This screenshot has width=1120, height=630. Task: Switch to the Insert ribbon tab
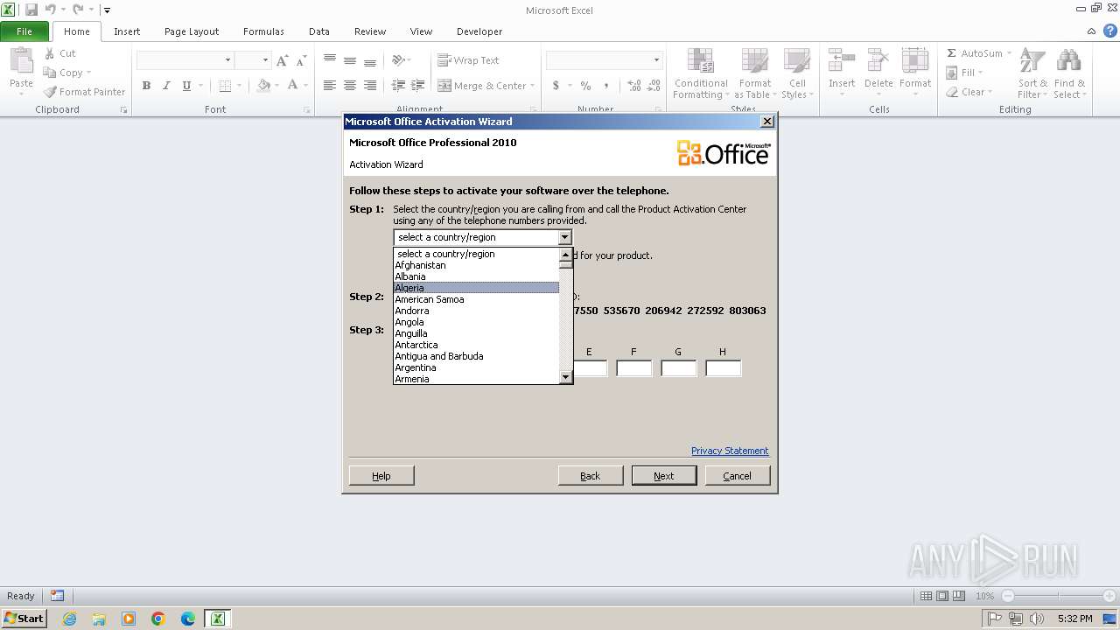click(x=127, y=31)
